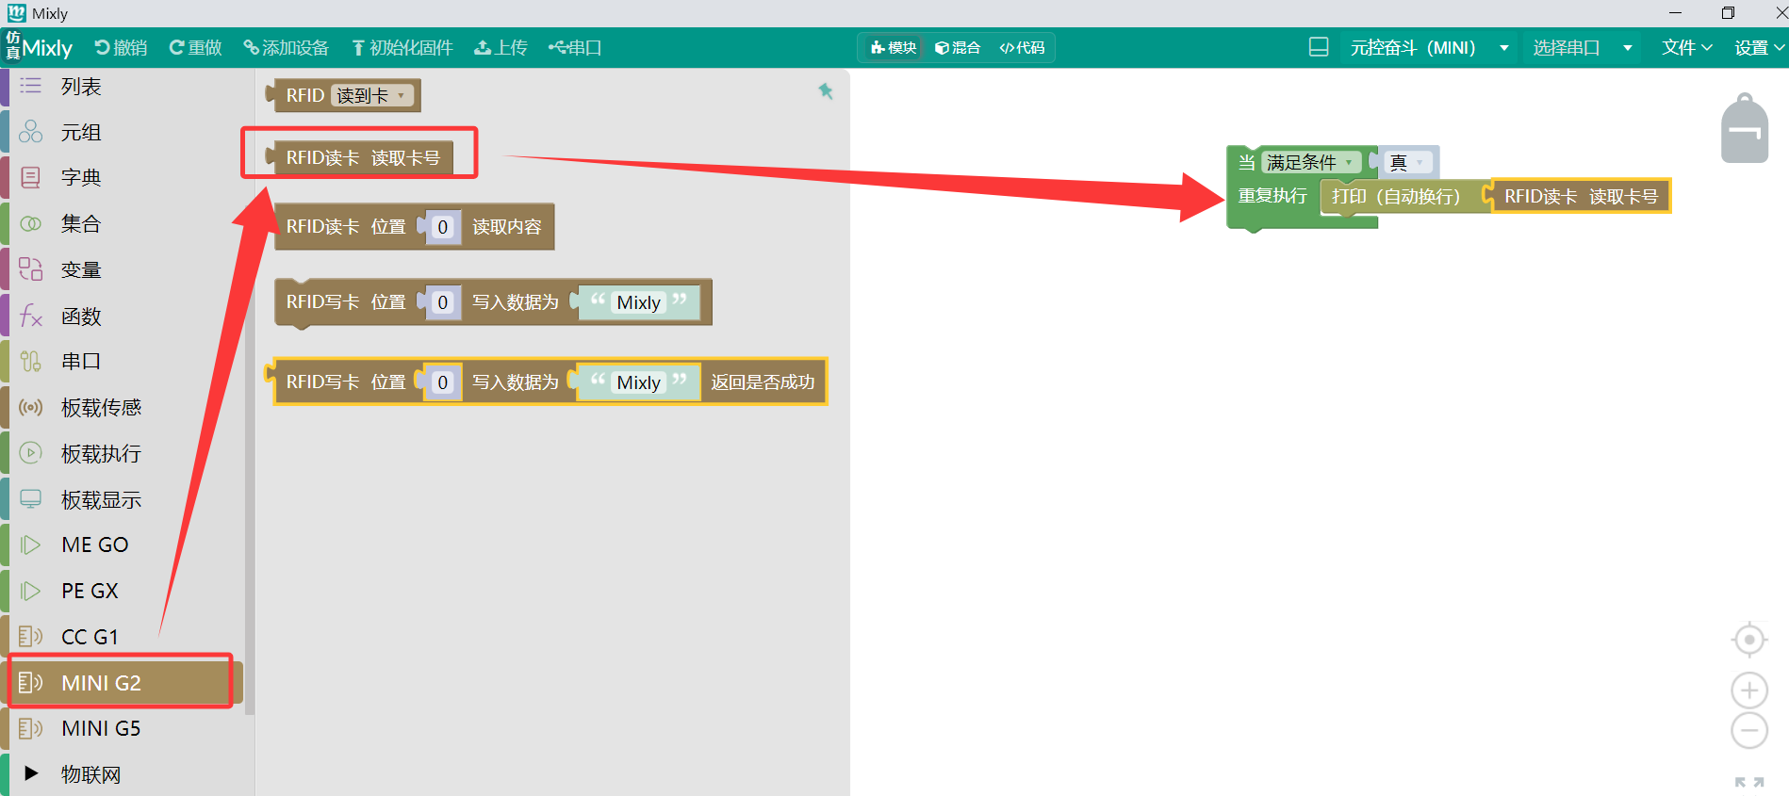
Task: Zoom out of the workspace
Action: [x=1749, y=731]
